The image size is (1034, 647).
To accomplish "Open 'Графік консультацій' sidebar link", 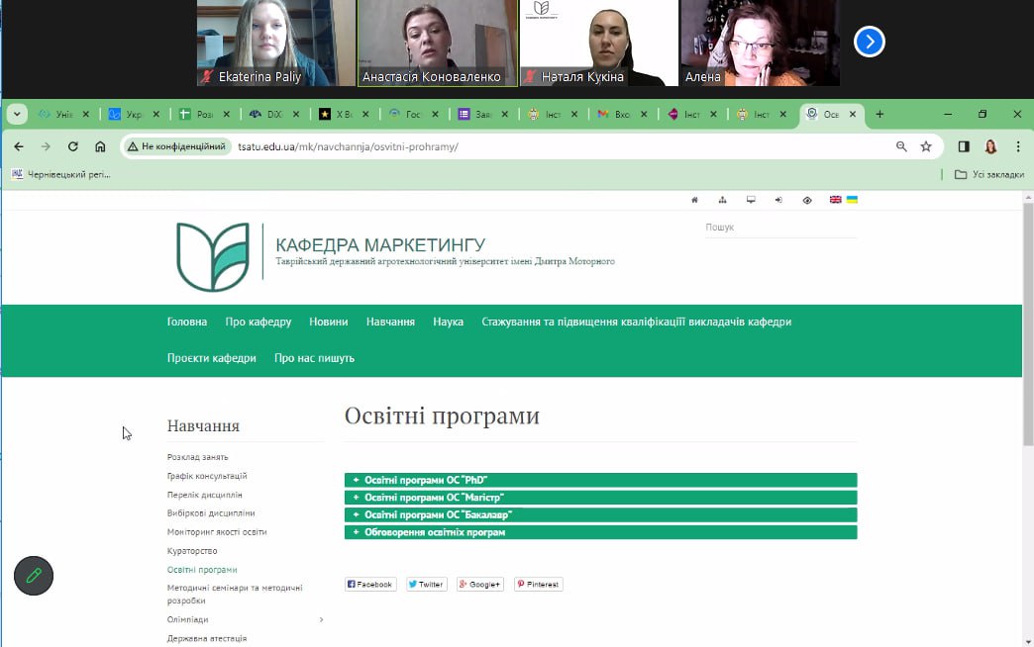I will pos(207,476).
